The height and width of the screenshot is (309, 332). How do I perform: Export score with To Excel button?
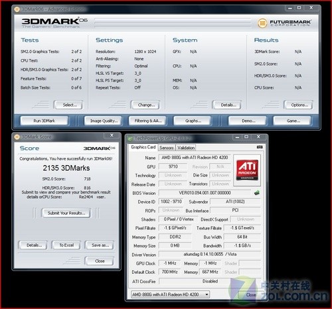tap(66, 245)
